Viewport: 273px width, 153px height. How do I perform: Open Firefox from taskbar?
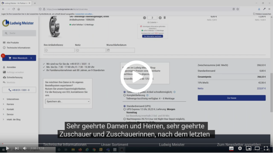(x=80, y=150)
